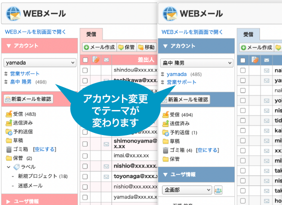Image resolution: width=282 pixels, height=205 pixels.
Task: Open the 受信 (483) inbox folder icon
Action: (9, 114)
